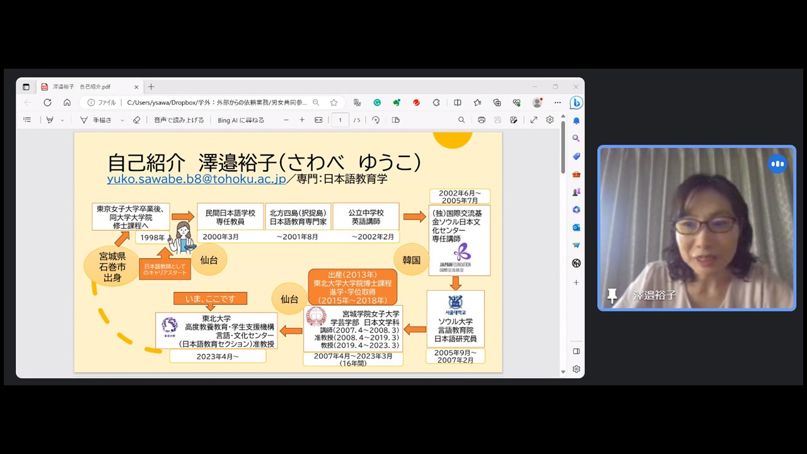Open the browser settings and more menu
The width and height of the screenshot is (807, 454).
pyautogui.click(x=557, y=103)
